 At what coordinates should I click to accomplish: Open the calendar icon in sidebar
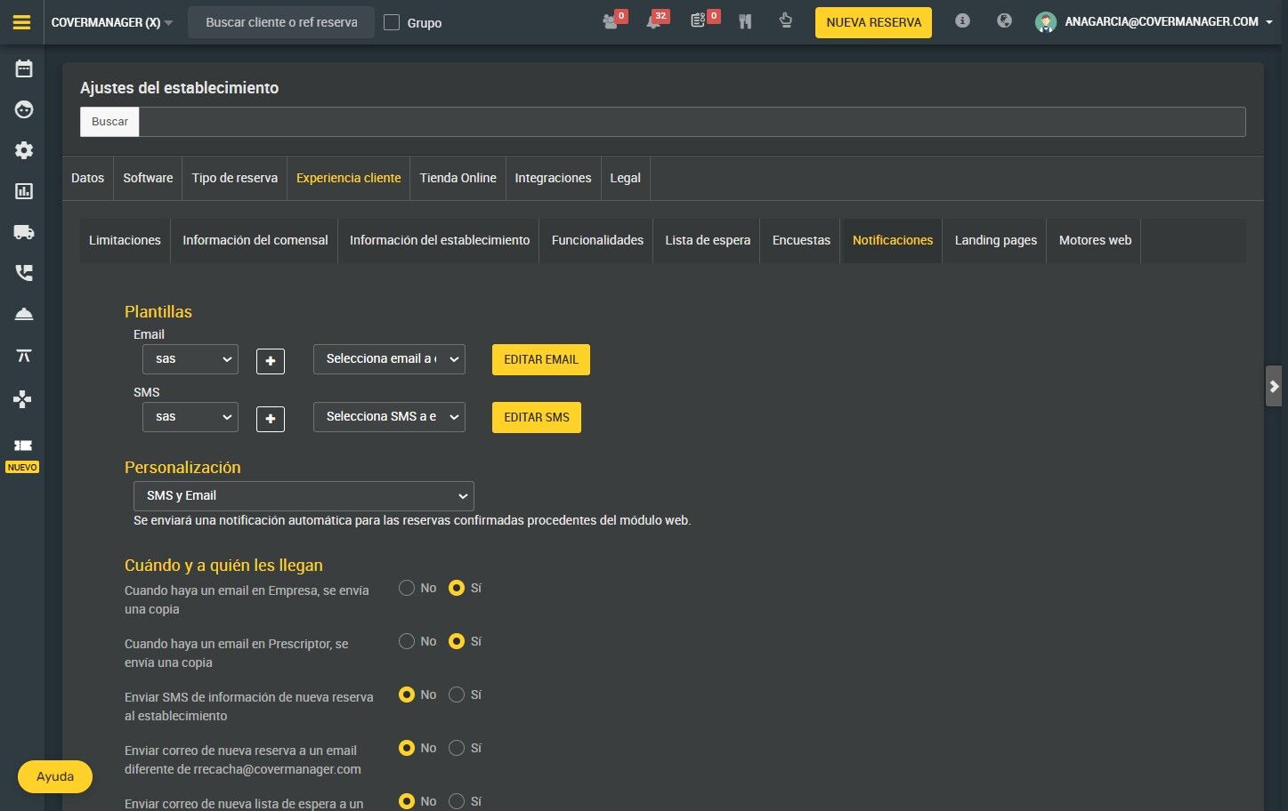point(24,68)
